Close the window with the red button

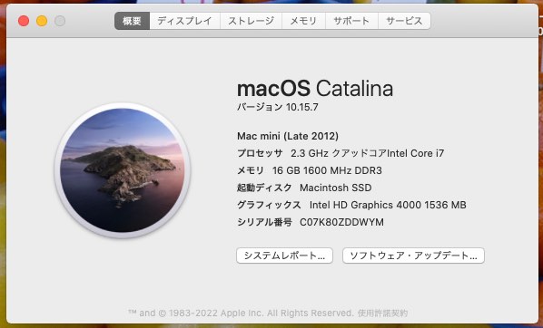click(24, 21)
